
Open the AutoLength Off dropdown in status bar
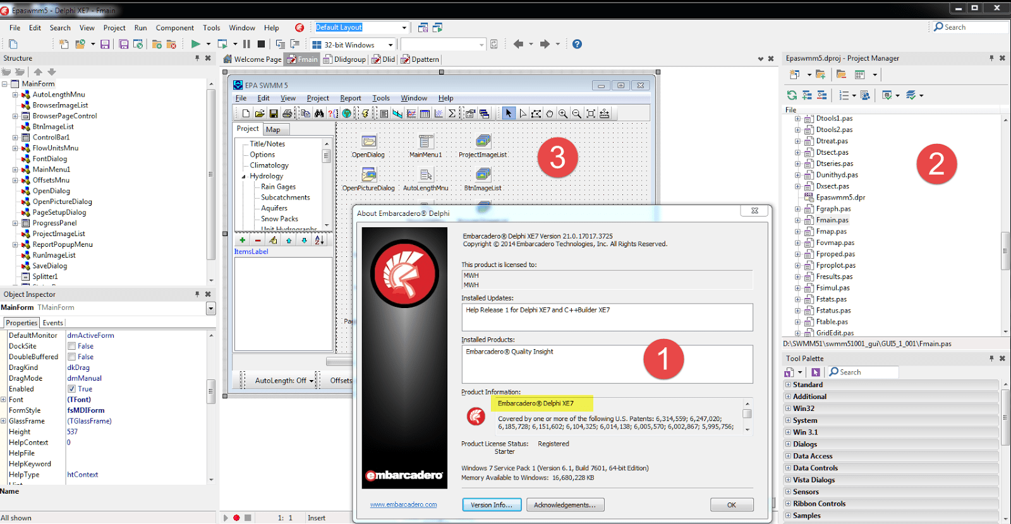(312, 381)
